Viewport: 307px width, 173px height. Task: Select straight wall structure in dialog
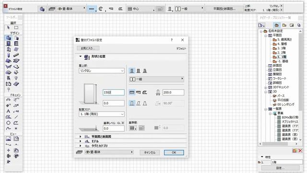[x=132, y=71]
